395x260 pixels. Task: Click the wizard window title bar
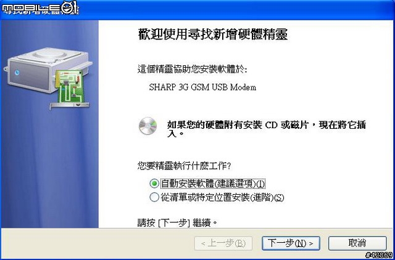(x=197, y=10)
